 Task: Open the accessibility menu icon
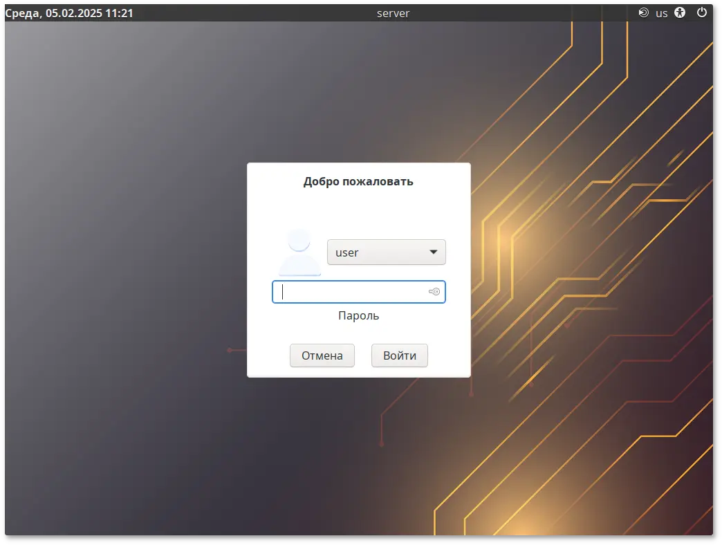[x=681, y=12]
